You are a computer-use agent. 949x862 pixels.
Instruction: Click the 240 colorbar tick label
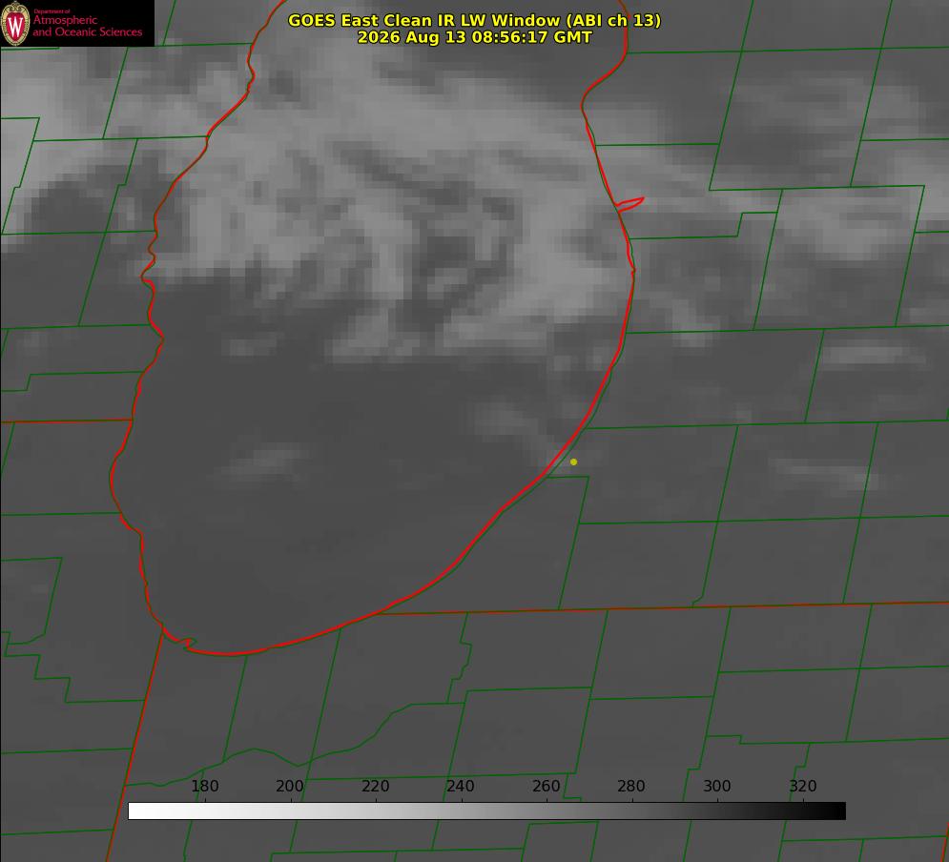460,786
